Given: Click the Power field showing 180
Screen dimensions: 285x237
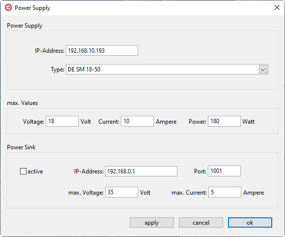Looking at the screenshot, I should pyautogui.click(x=224, y=121).
